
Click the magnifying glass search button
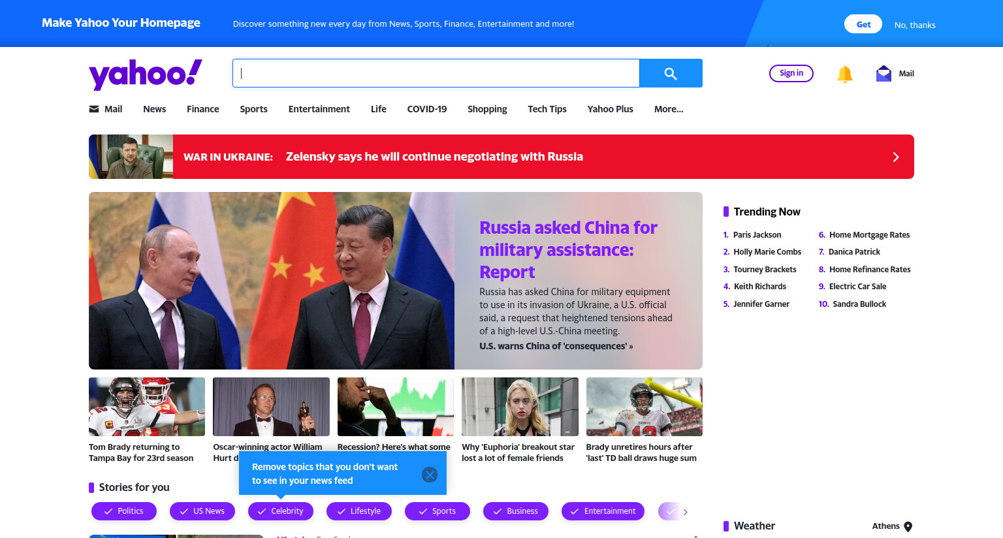click(x=671, y=73)
